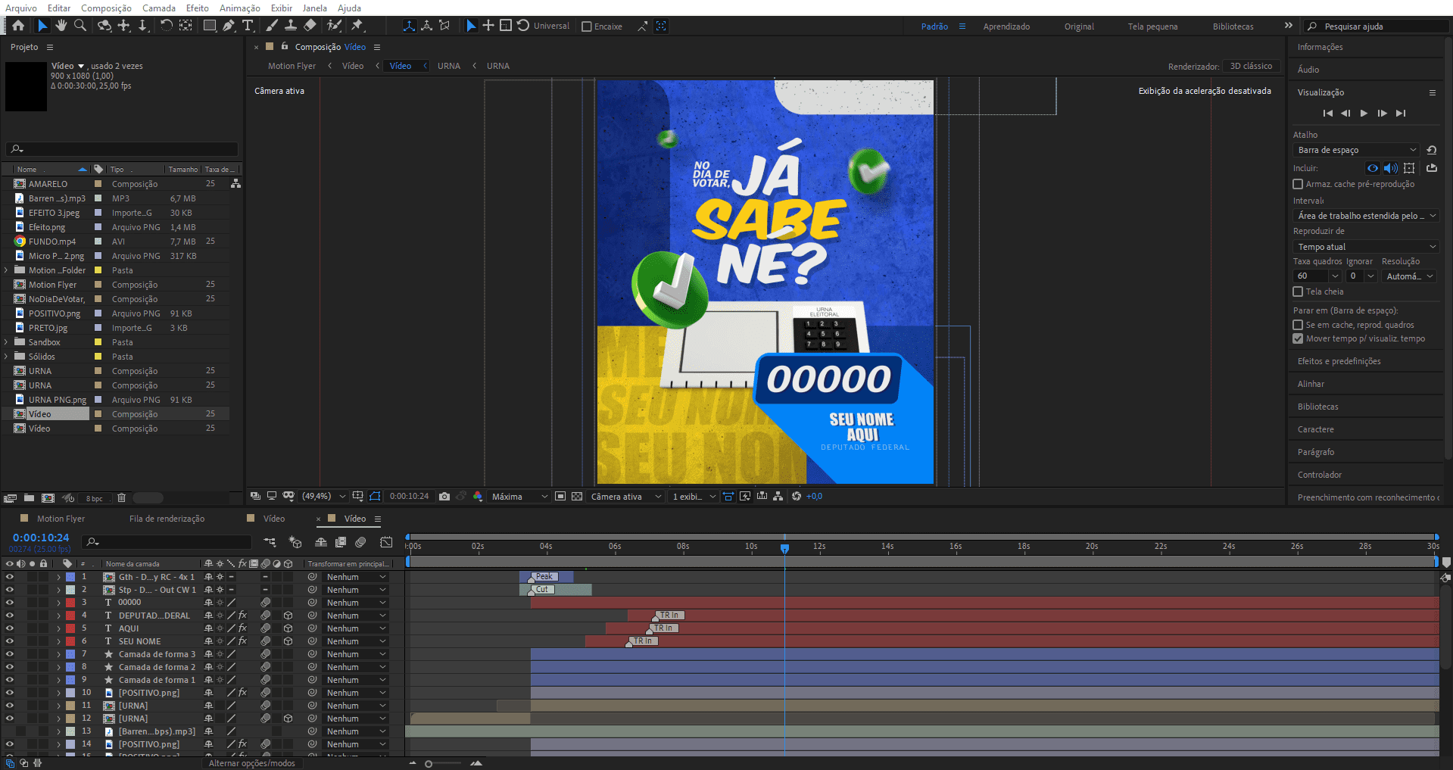The height and width of the screenshot is (770, 1453).
Task: Click the Home icon in toolbar
Action: coord(18,26)
